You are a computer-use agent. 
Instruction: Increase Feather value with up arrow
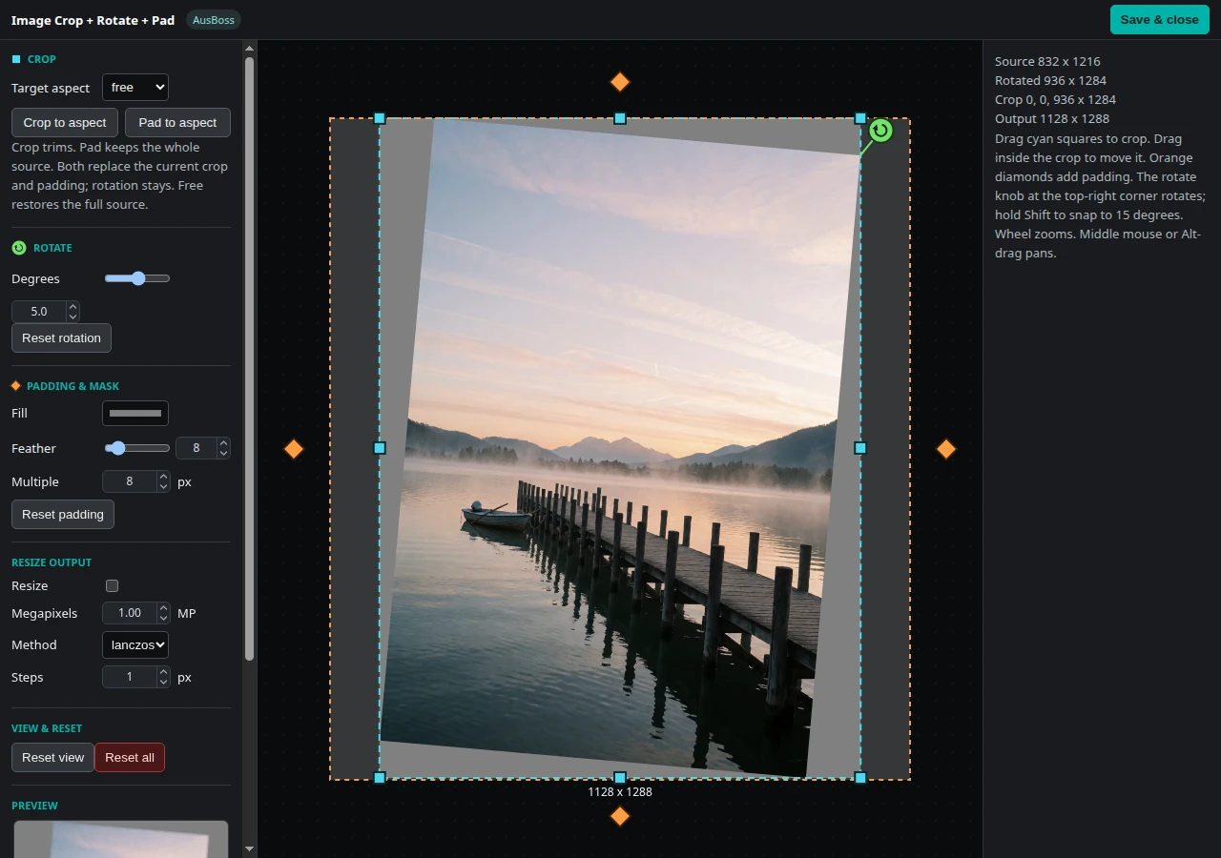click(223, 443)
